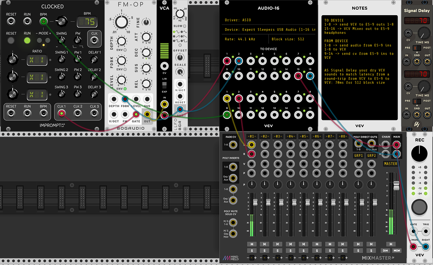Click the MODE minus button on Clocked
The image size is (433, 265).
39,40
